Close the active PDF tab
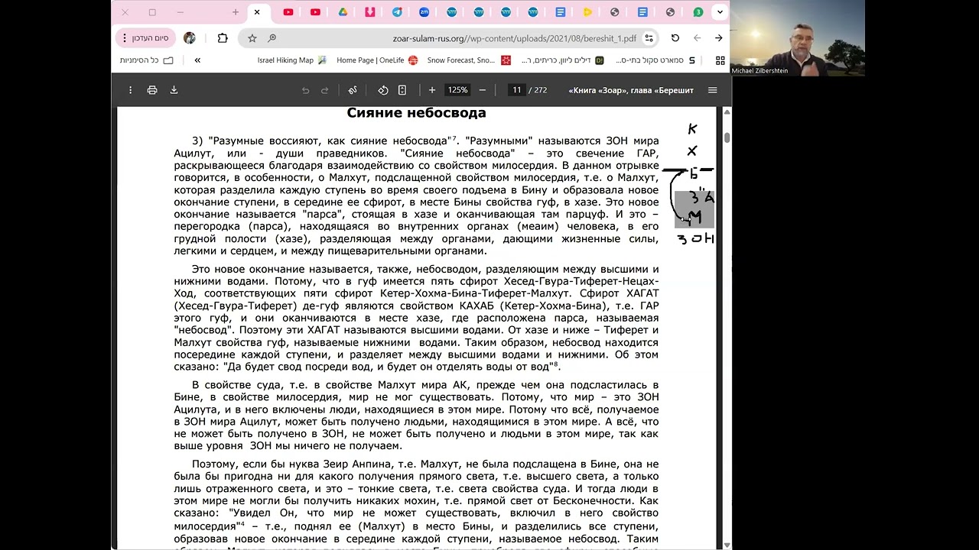The height and width of the screenshot is (550, 979). click(257, 12)
